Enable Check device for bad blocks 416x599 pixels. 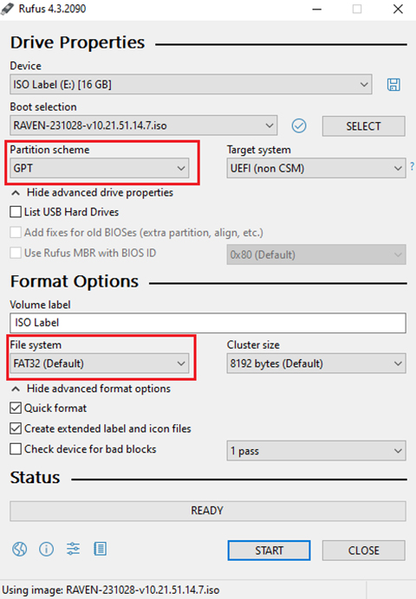click(x=16, y=449)
